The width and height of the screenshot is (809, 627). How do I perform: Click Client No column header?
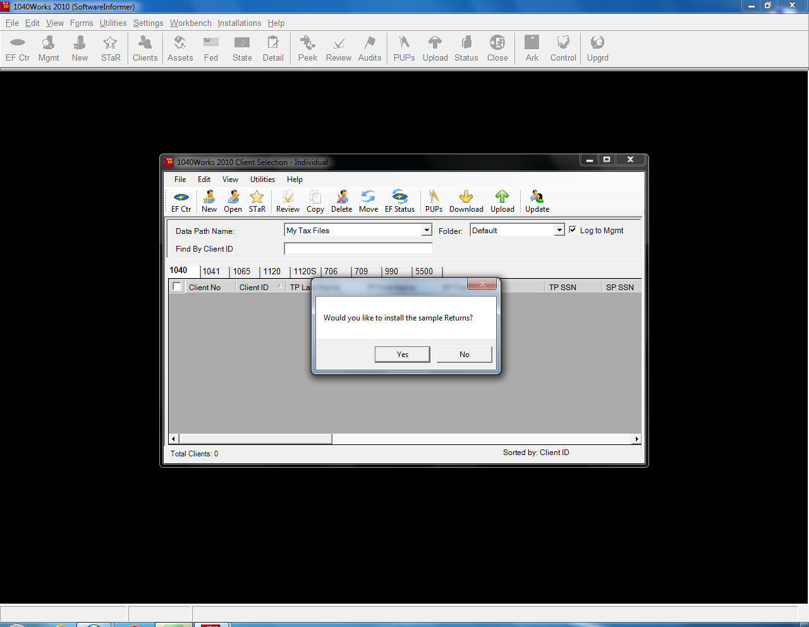pos(210,287)
